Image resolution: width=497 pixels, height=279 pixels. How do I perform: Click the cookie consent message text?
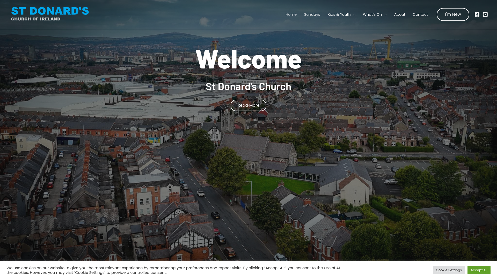(x=174, y=270)
